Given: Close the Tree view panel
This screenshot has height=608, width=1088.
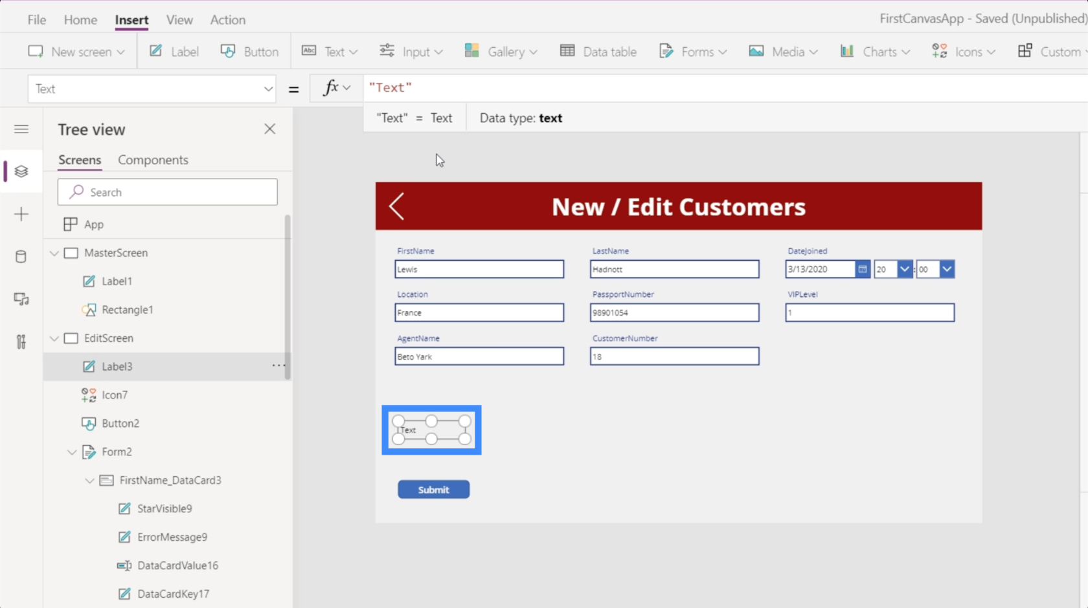Looking at the screenshot, I should pyautogui.click(x=270, y=129).
